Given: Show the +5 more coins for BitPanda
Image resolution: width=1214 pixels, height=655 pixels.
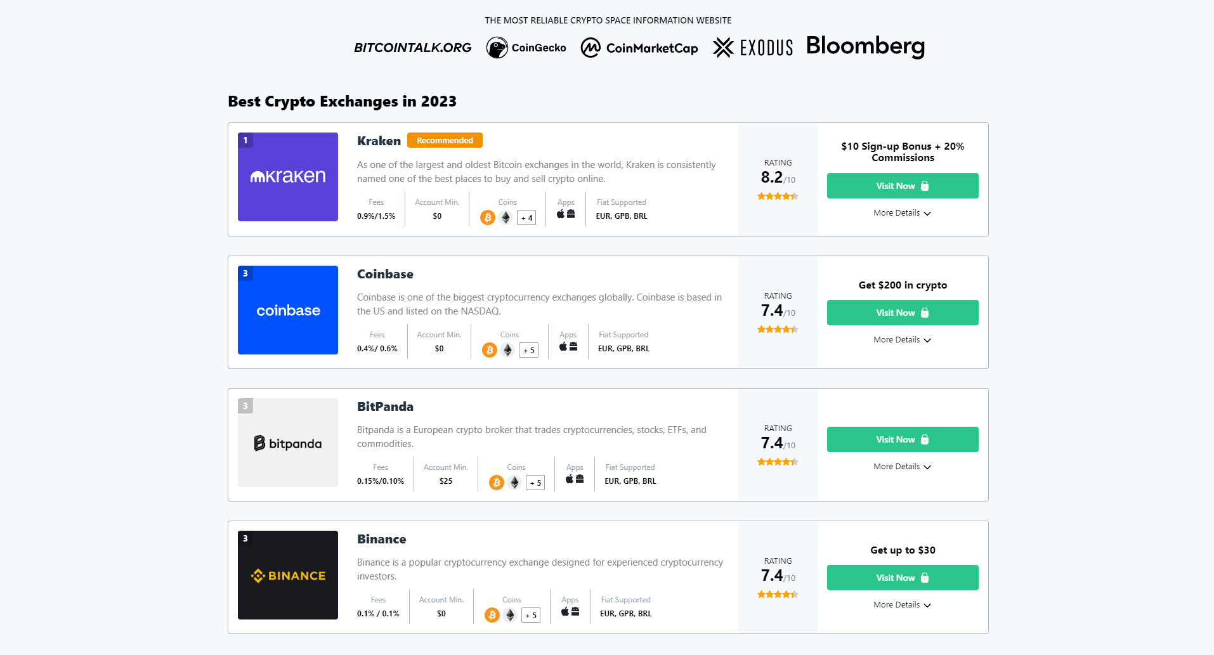Looking at the screenshot, I should coord(535,483).
